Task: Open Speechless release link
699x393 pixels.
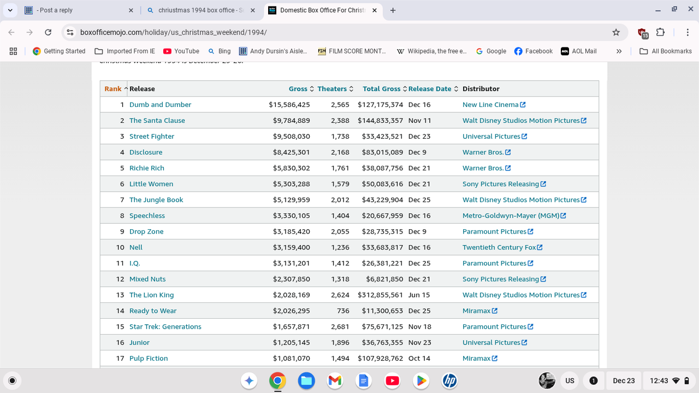Action: tap(147, 215)
